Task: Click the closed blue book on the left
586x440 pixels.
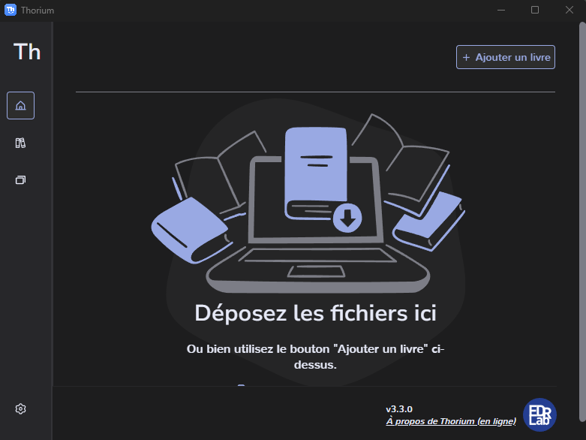Action: coord(189,230)
